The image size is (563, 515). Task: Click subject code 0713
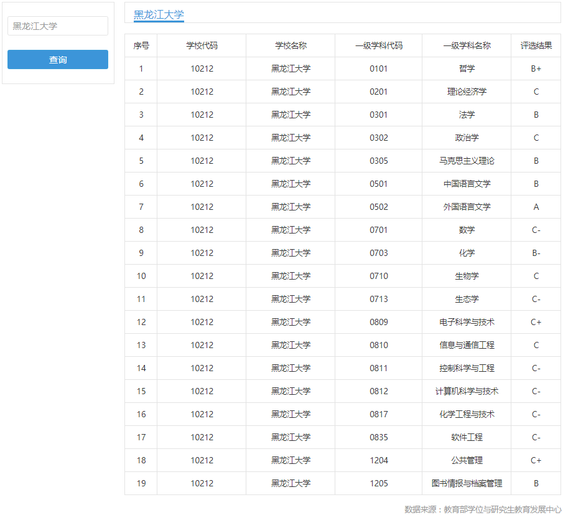tap(379, 299)
